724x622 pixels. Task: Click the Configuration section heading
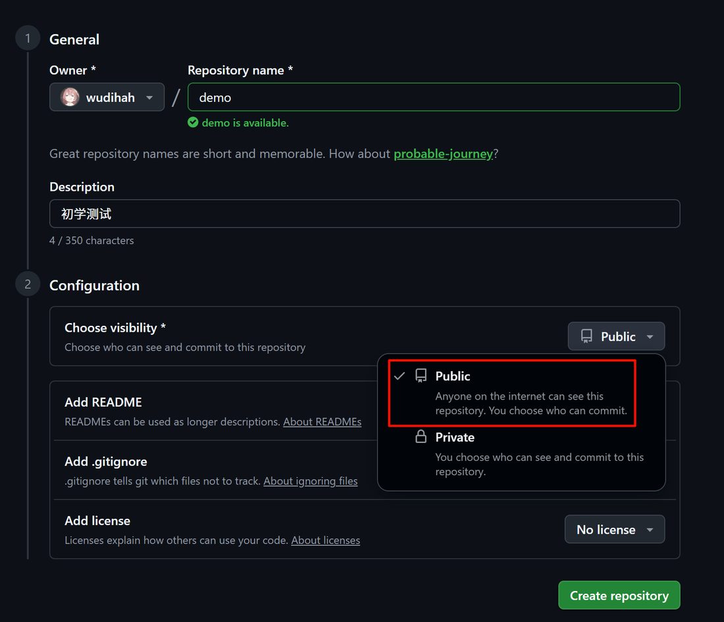[94, 286]
